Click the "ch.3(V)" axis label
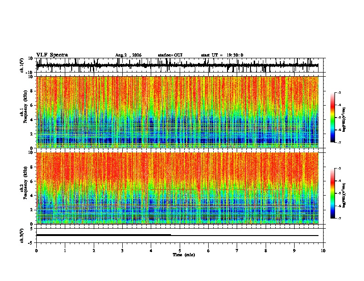Screen dimensions: 364x281 pyautogui.click(x=22, y=236)
